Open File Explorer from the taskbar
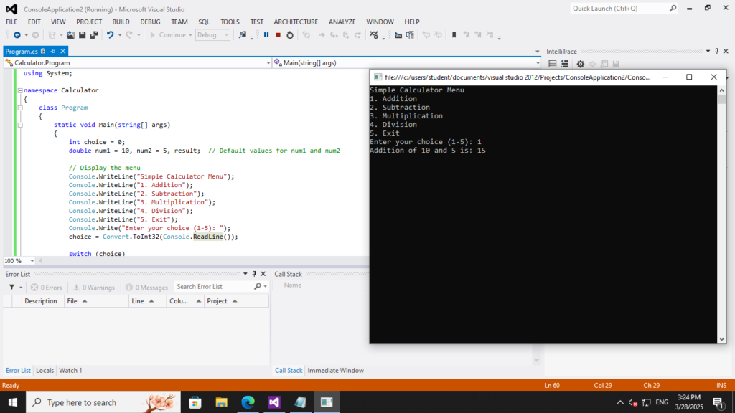The height and width of the screenshot is (413, 735). [x=221, y=402]
